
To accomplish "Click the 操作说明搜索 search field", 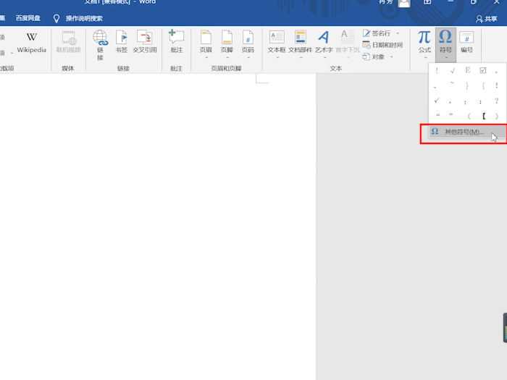I will (x=83, y=18).
